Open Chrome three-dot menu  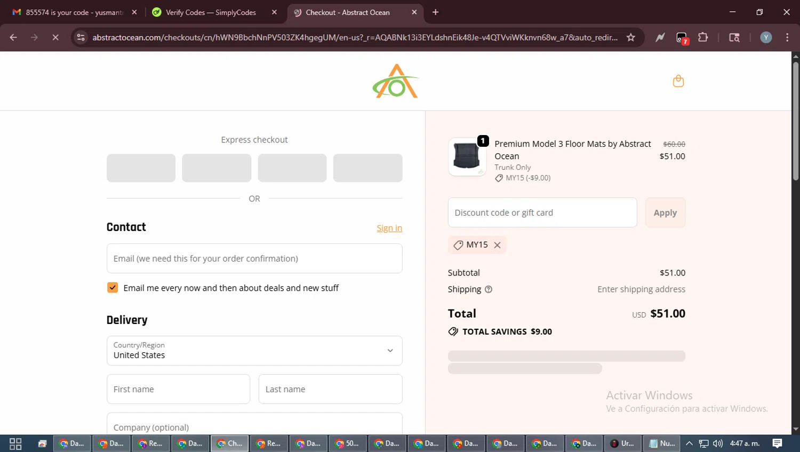787,37
